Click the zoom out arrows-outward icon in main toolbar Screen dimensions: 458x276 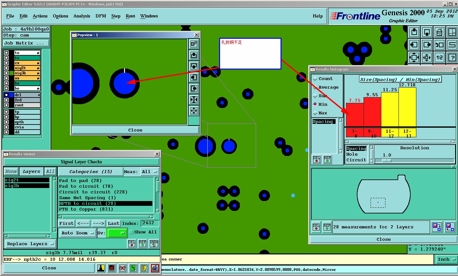[427, 57]
